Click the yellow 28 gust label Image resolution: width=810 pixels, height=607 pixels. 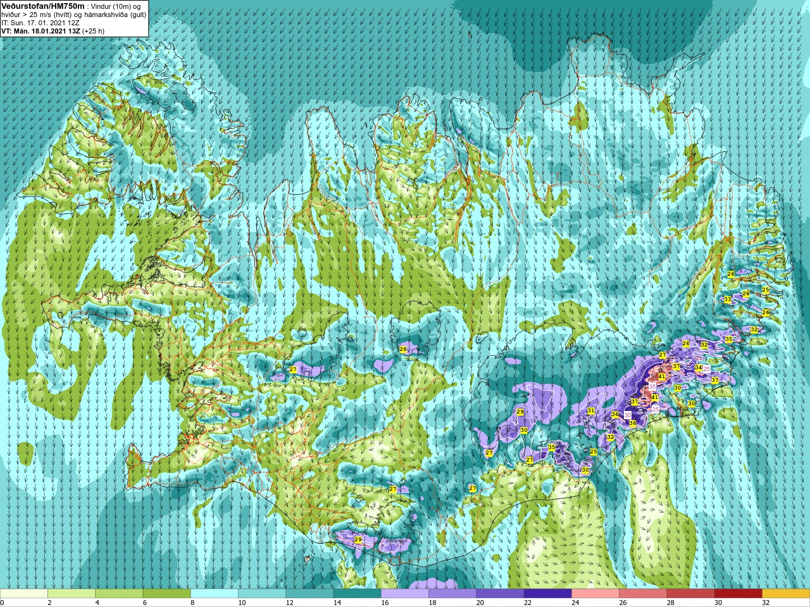pos(746,293)
